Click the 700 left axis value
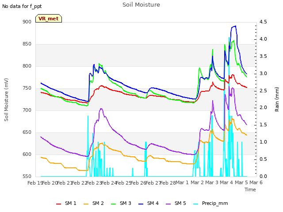 coord(27,110)
